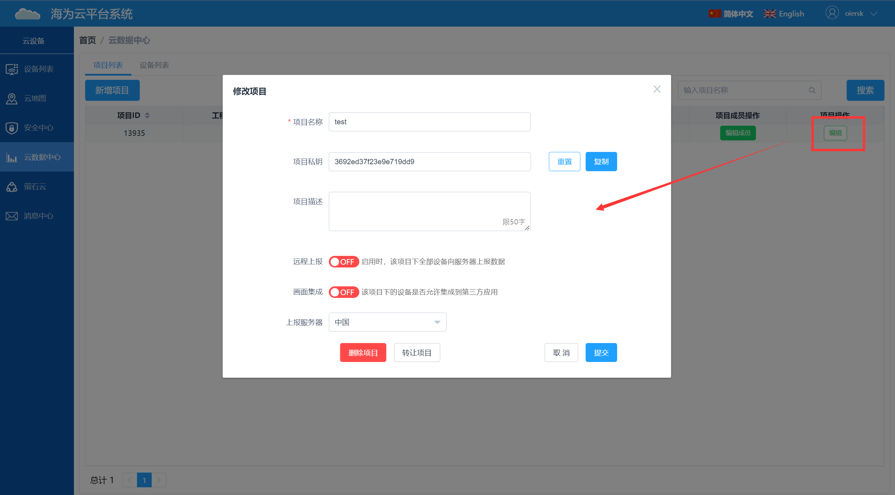
Task: Click the search magnifier icon in project search
Action: (812, 90)
